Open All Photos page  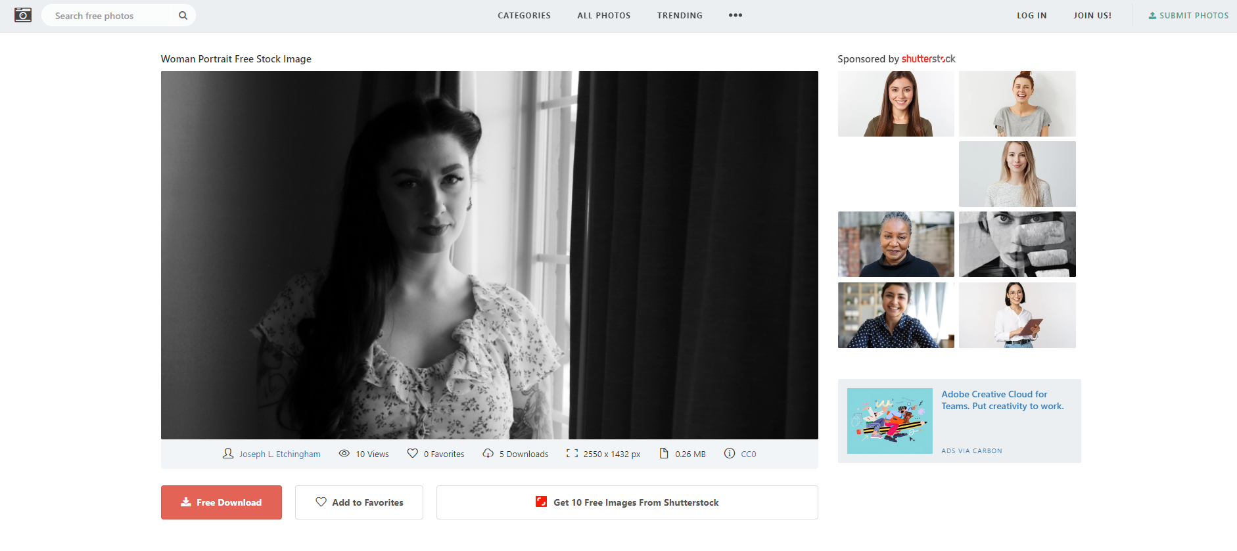click(603, 16)
